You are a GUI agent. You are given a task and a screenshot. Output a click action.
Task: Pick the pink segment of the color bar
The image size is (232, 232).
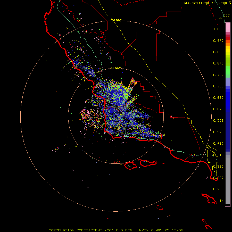point(228,28)
